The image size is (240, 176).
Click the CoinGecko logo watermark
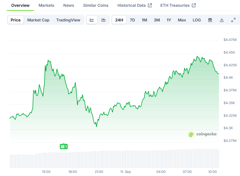click(x=202, y=134)
